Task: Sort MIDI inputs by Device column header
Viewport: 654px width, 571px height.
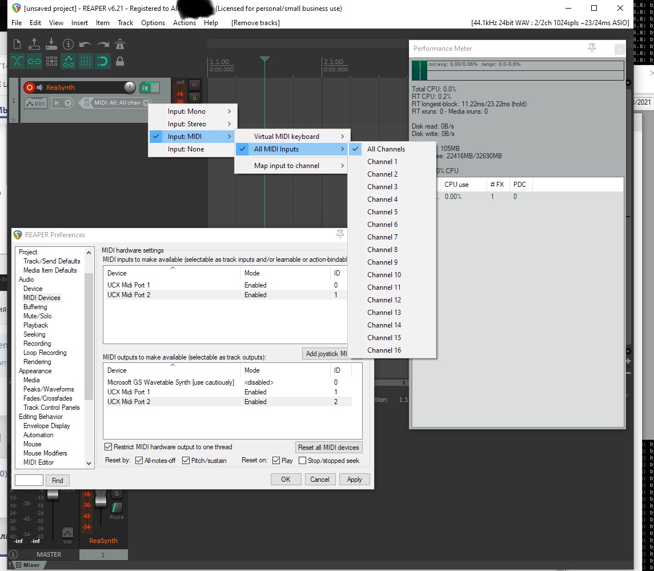Action: tap(172, 273)
